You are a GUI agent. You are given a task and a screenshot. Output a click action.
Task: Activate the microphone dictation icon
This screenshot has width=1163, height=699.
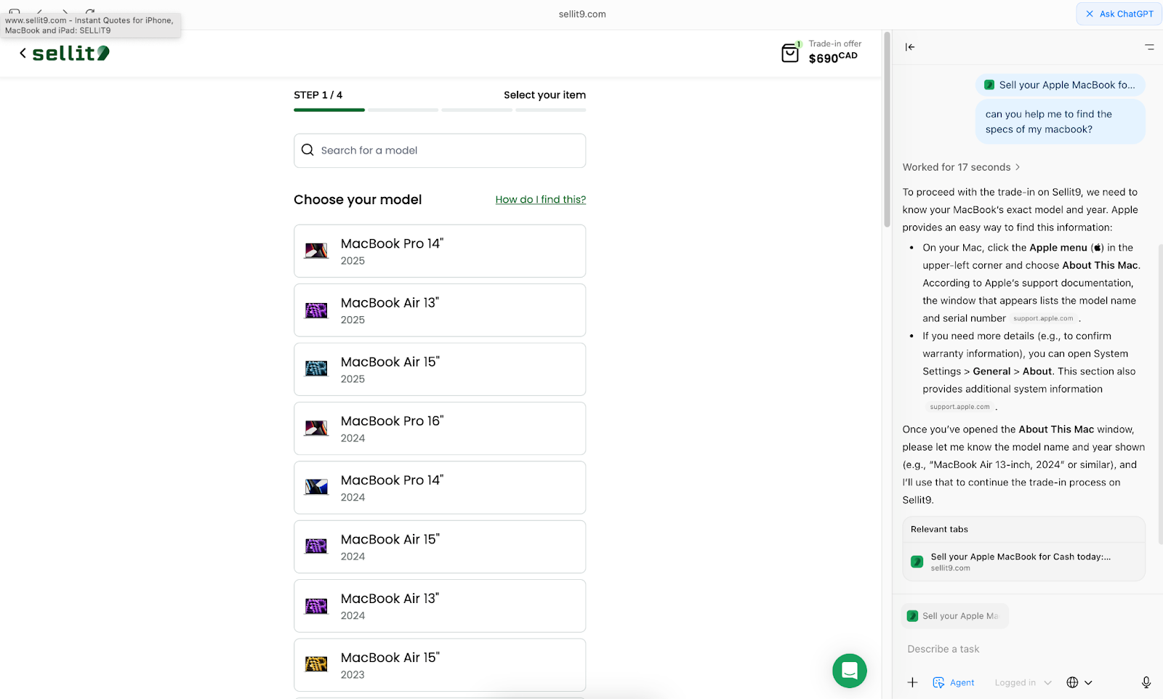[x=1146, y=682]
